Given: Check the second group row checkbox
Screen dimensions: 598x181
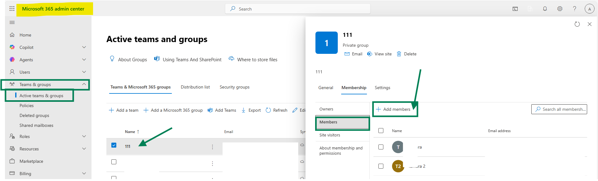Looking at the screenshot, I should (114, 162).
